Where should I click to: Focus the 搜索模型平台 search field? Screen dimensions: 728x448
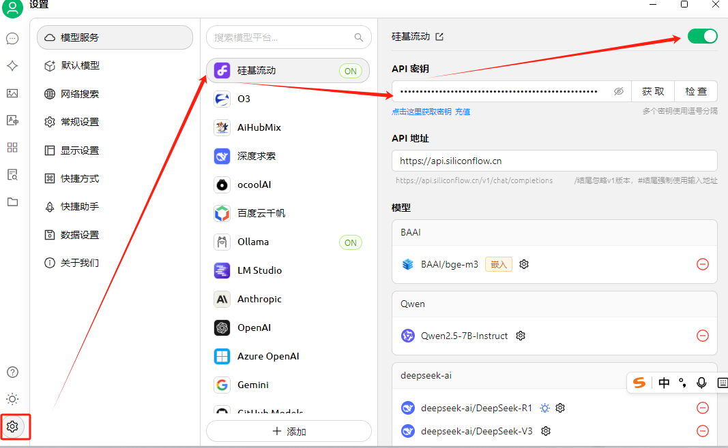click(x=289, y=37)
